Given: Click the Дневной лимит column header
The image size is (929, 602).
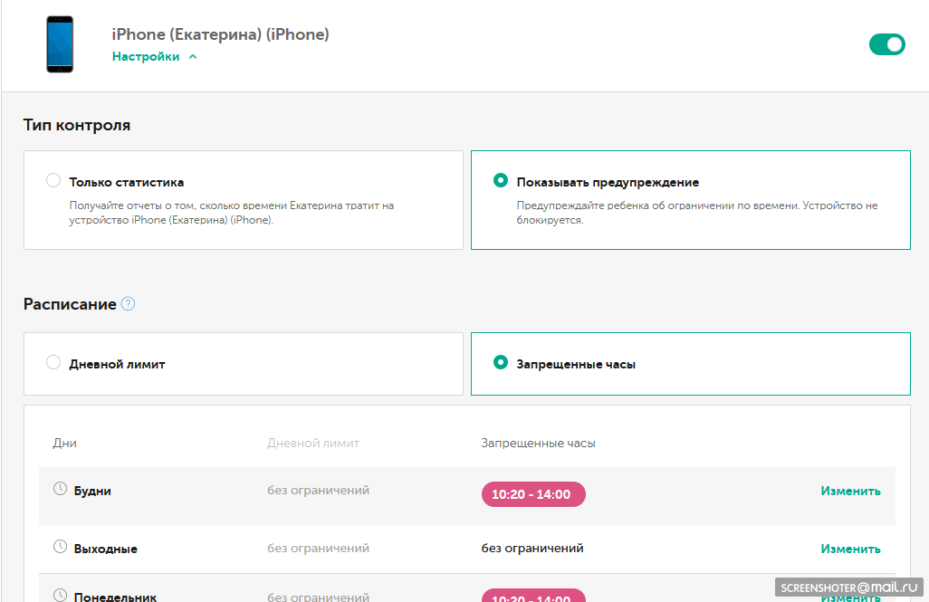Looking at the screenshot, I should click(x=313, y=443).
